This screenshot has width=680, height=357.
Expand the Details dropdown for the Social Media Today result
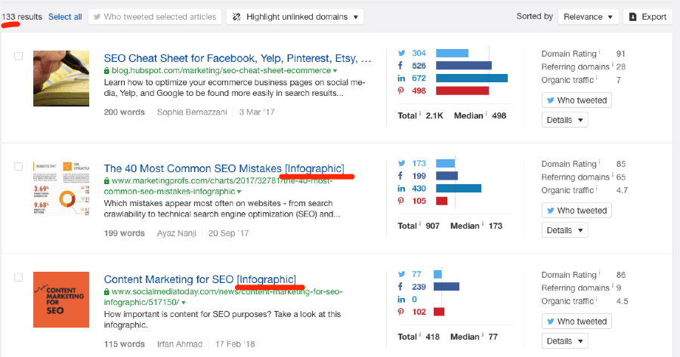coord(564,341)
